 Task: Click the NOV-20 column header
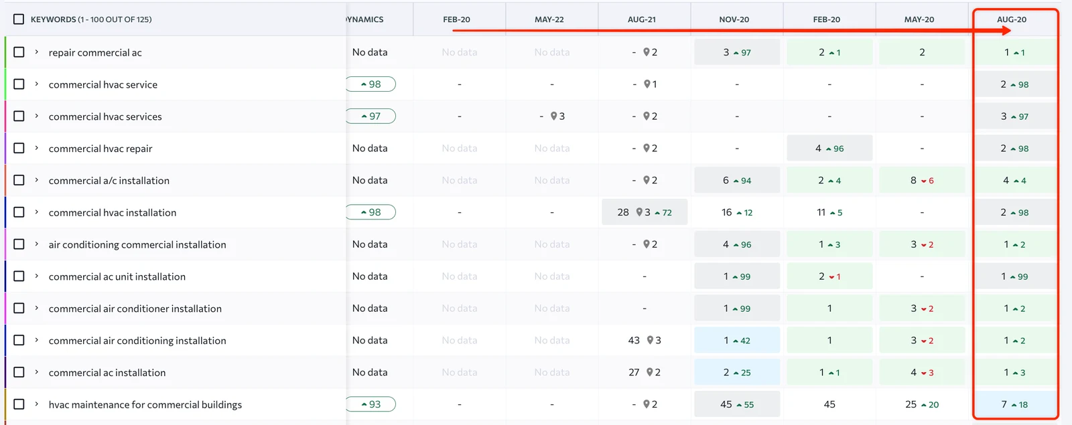tap(734, 19)
